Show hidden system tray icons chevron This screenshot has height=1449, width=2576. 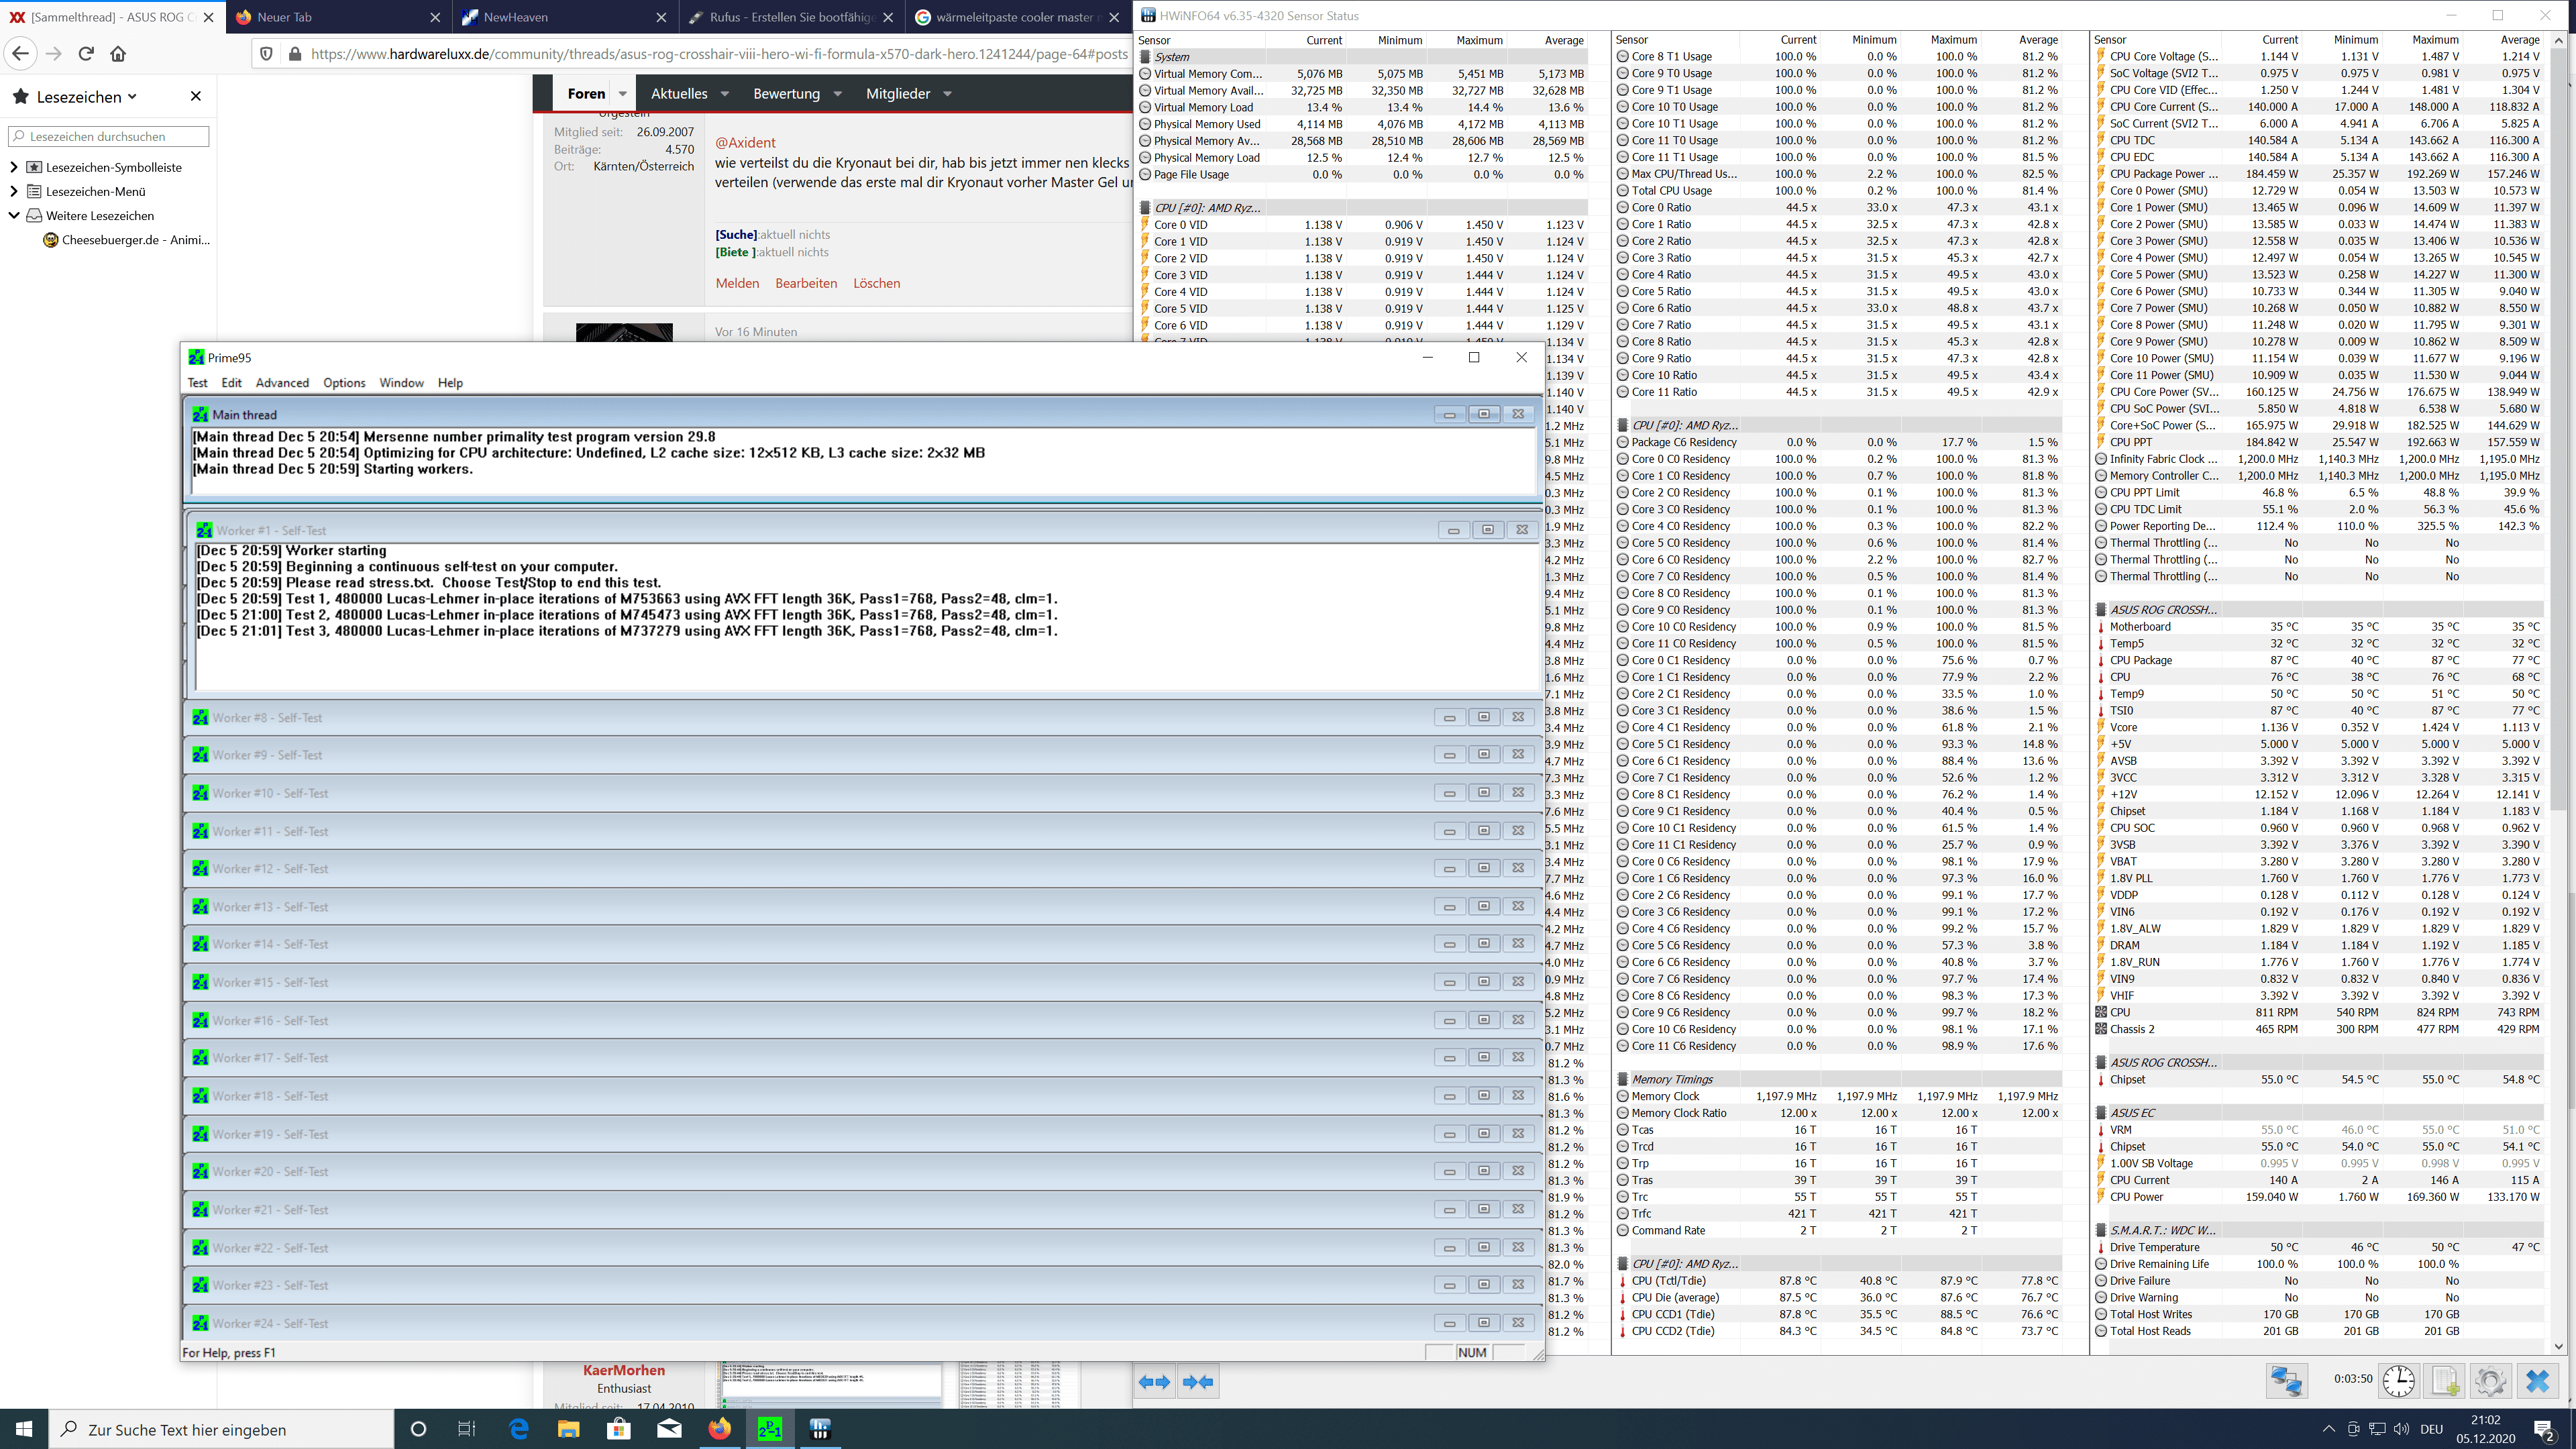pos(2329,1429)
